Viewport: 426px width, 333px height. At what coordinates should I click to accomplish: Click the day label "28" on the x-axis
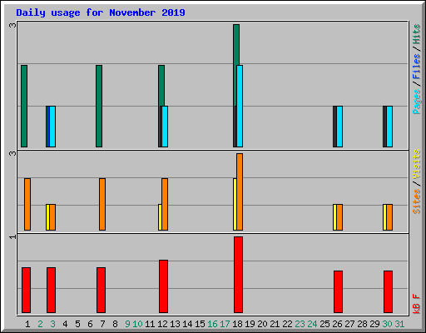[x=362, y=324]
